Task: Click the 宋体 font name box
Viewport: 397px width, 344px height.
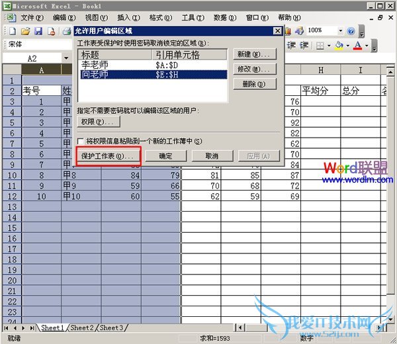Action: (39, 44)
